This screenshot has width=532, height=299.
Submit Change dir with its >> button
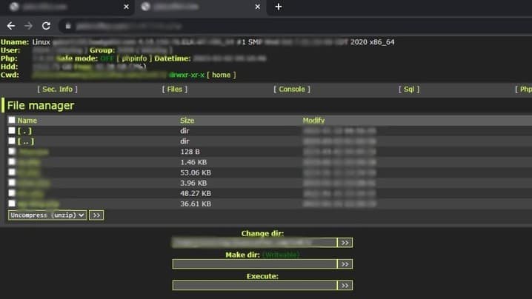tap(345, 243)
